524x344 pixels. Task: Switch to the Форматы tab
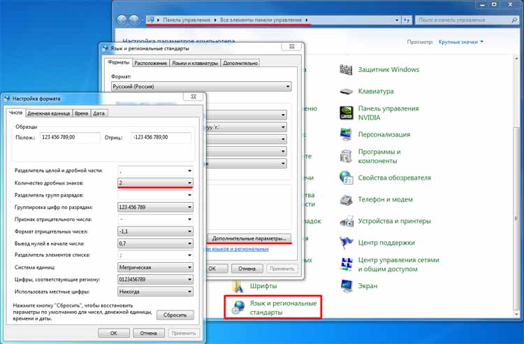[x=119, y=62]
